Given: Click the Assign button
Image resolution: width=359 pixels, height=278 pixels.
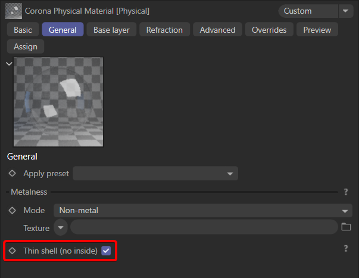Looking at the screenshot, I should [26, 46].
